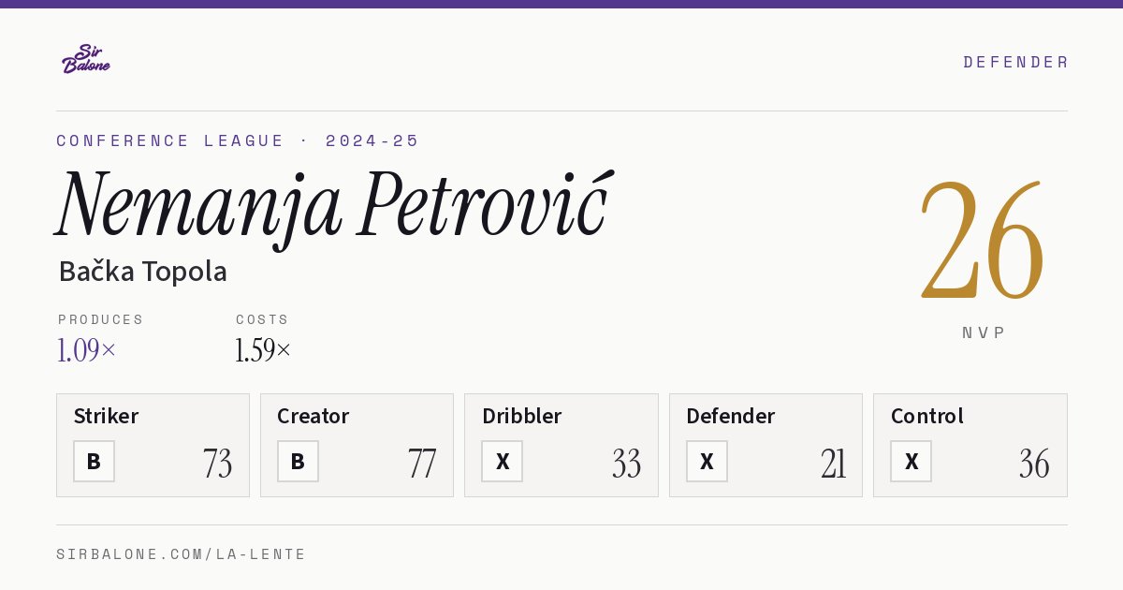The height and width of the screenshot is (590, 1123).
Task: Click the large 26 NVP score
Action: tap(983, 240)
